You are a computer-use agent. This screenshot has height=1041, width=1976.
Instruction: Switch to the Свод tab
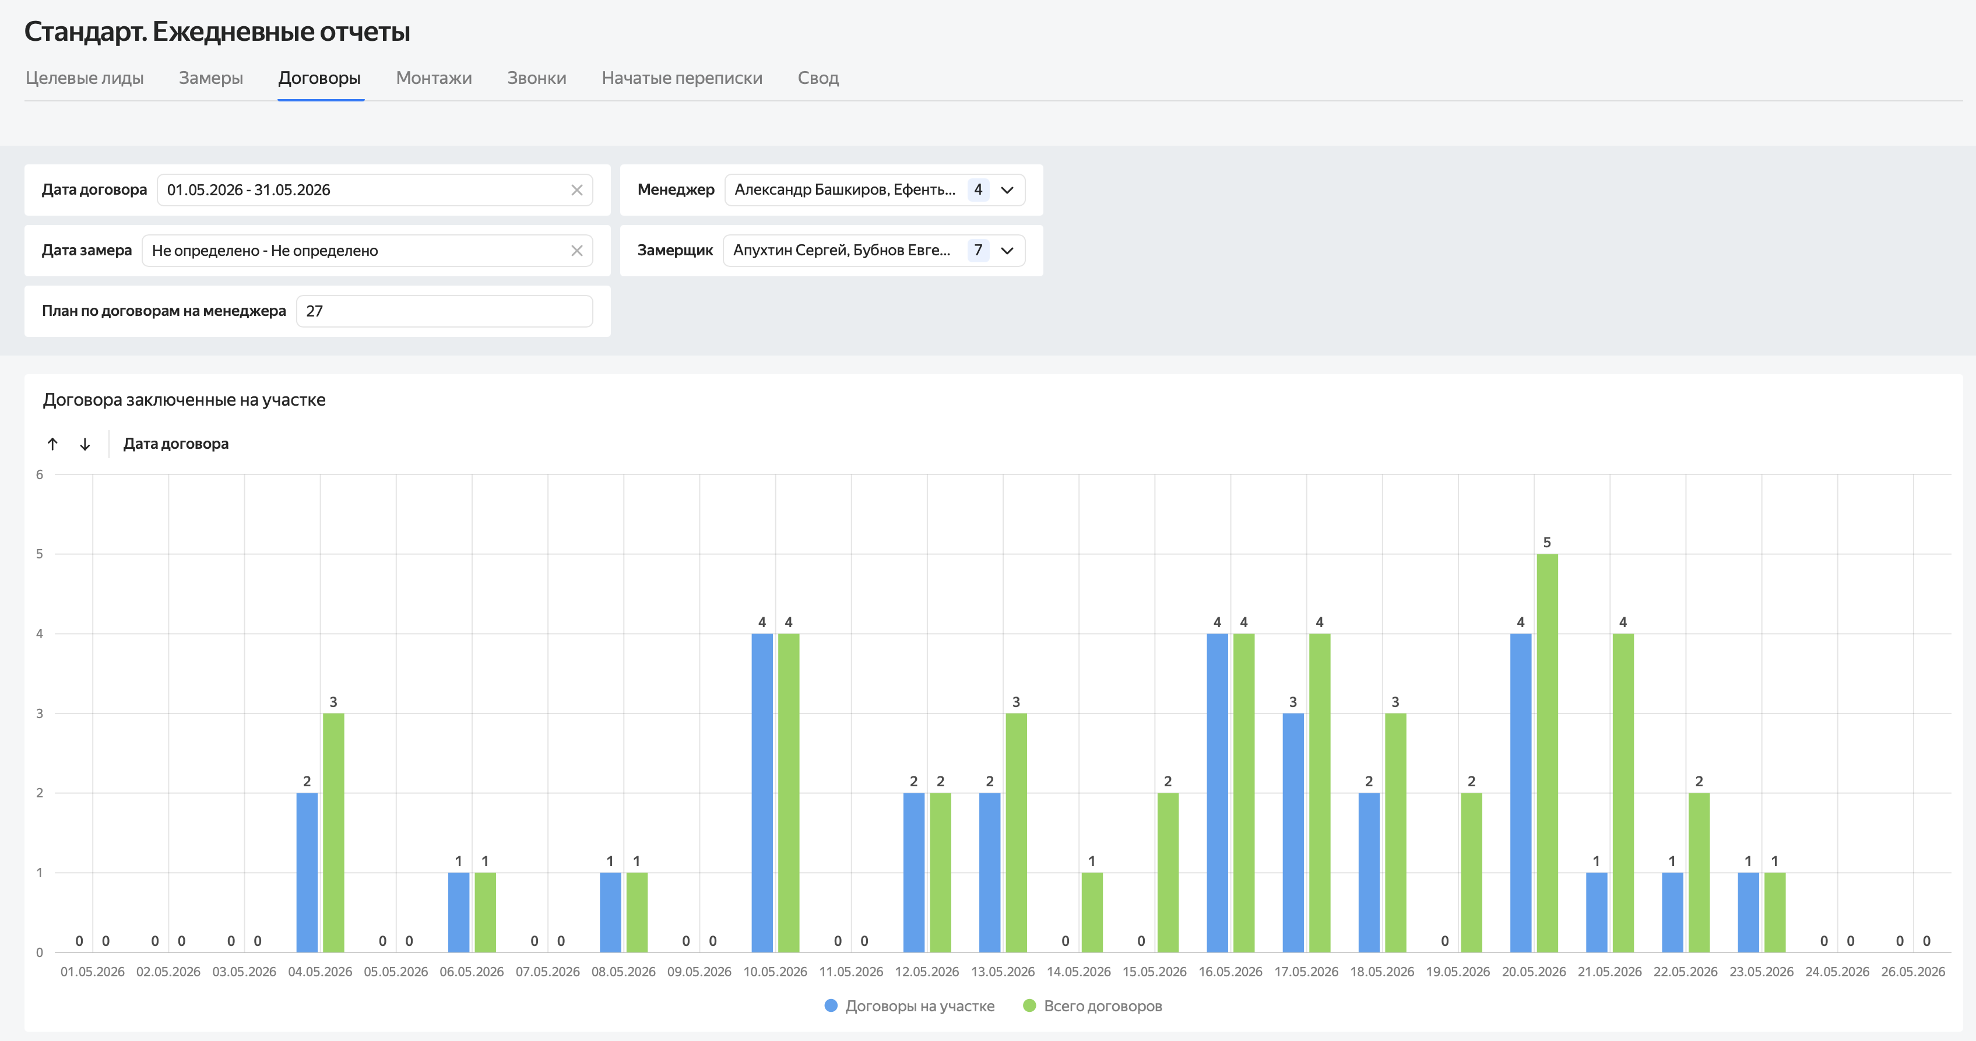(x=818, y=78)
